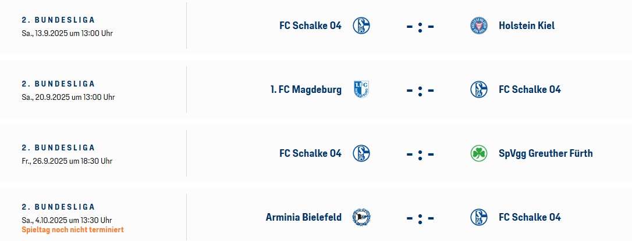The height and width of the screenshot is (241, 632).
Task: Open the SpVgg Greuther Fürth team name
Action: [x=546, y=153]
